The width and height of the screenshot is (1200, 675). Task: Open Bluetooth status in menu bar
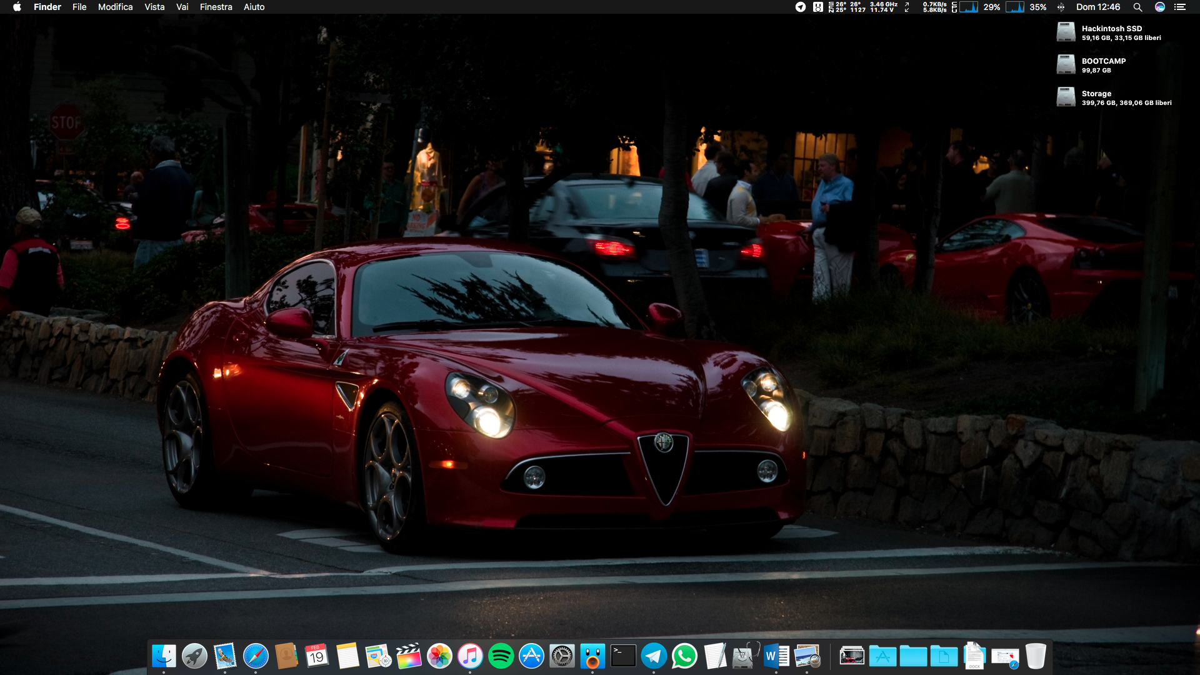click(x=1061, y=7)
